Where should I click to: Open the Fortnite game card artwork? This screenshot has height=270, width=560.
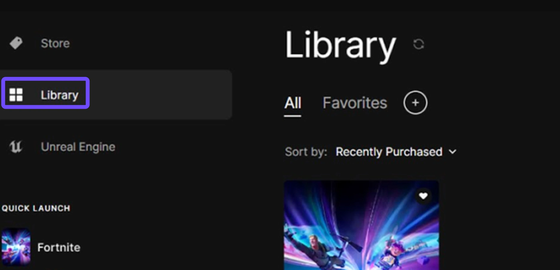tap(361, 225)
